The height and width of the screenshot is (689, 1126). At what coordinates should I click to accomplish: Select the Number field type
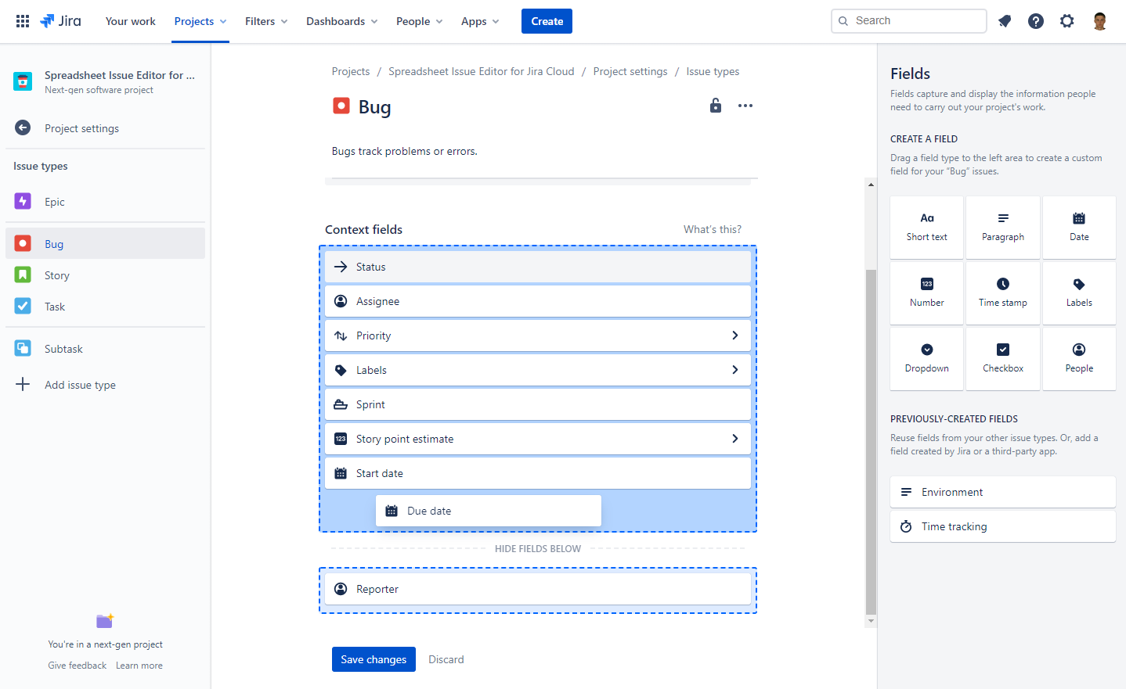tap(927, 293)
